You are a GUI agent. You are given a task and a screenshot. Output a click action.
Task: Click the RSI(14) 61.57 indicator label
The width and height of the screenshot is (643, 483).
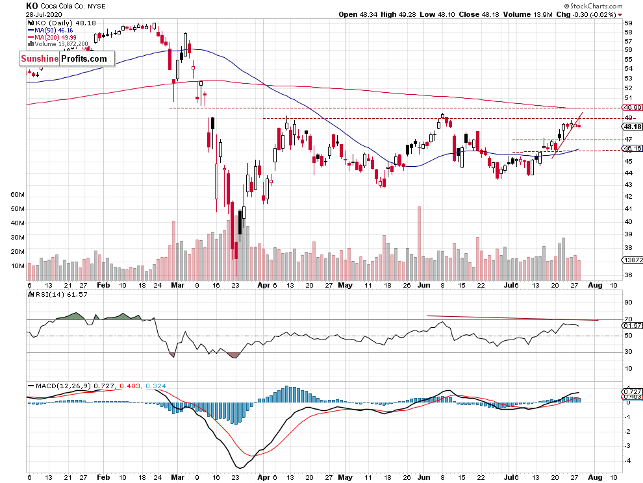[62, 294]
